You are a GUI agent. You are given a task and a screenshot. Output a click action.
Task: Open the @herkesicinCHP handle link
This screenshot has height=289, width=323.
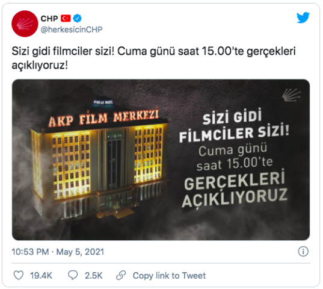pyautogui.click(x=72, y=30)
